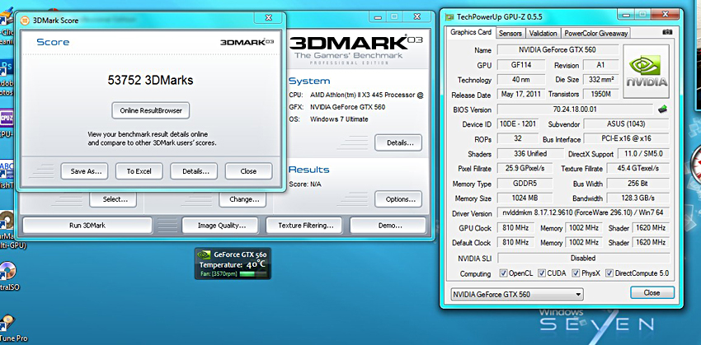
Task: Click the Pixel Fillrate 25.9 GPixel/s field
Action: 525,169
